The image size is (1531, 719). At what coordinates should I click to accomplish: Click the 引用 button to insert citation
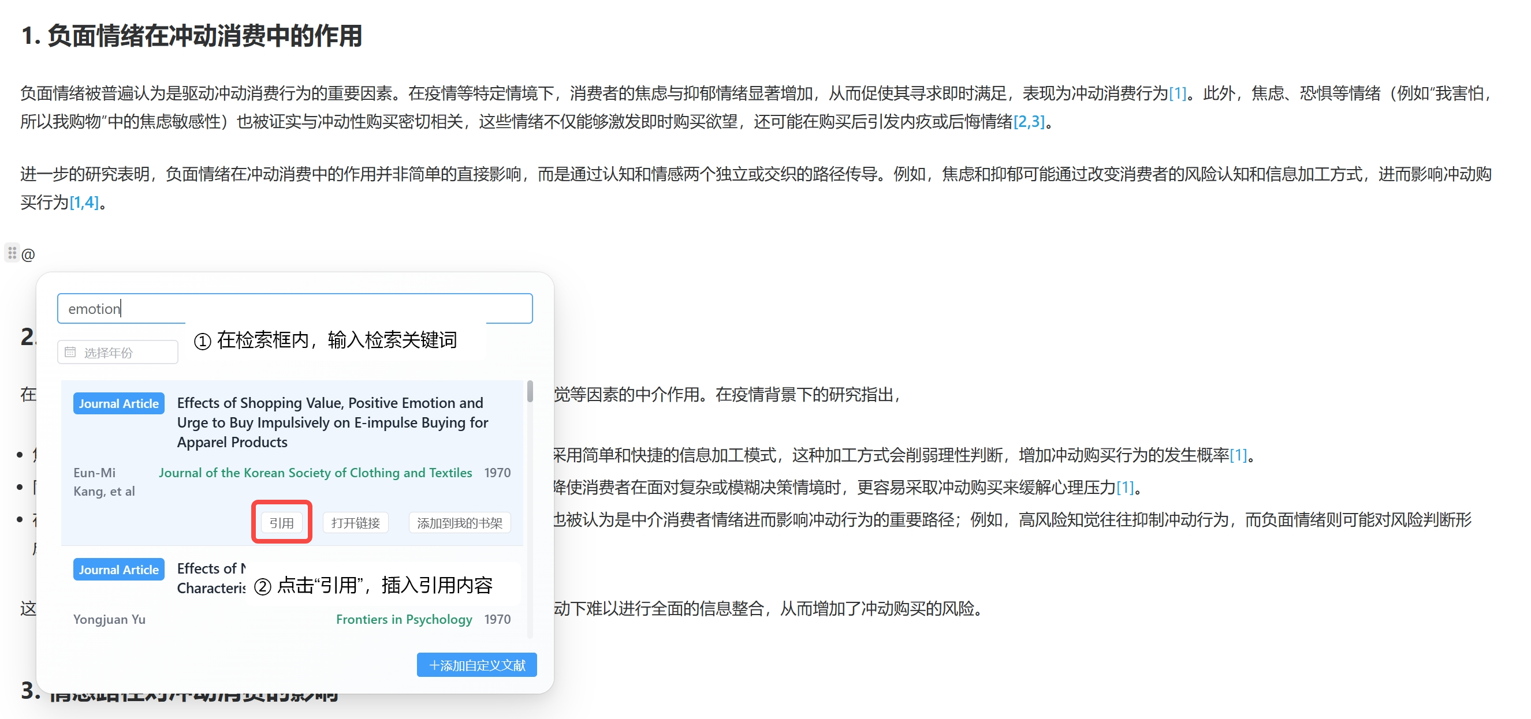click(x=281, y=522)
